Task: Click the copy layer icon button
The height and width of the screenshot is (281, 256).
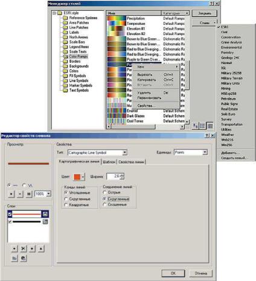Action: tap(14, 258)
